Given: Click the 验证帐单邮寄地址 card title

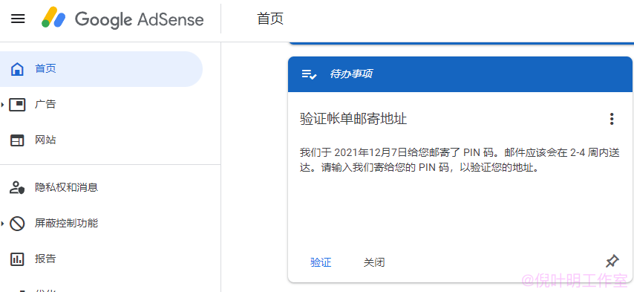Looking at the screenshot, I should pos(353,119).
